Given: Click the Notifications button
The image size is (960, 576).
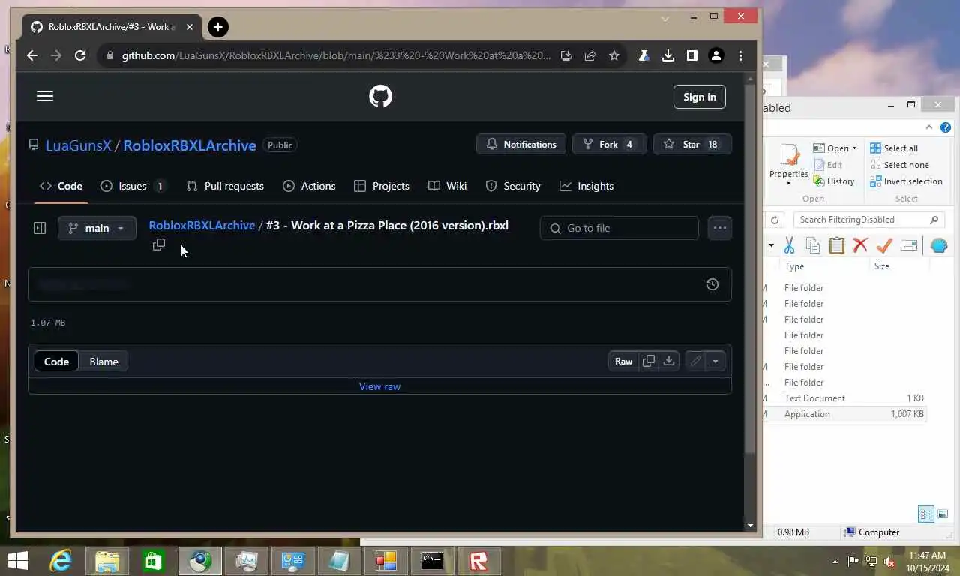Looking at the screenshot, I should pos(521,145).
